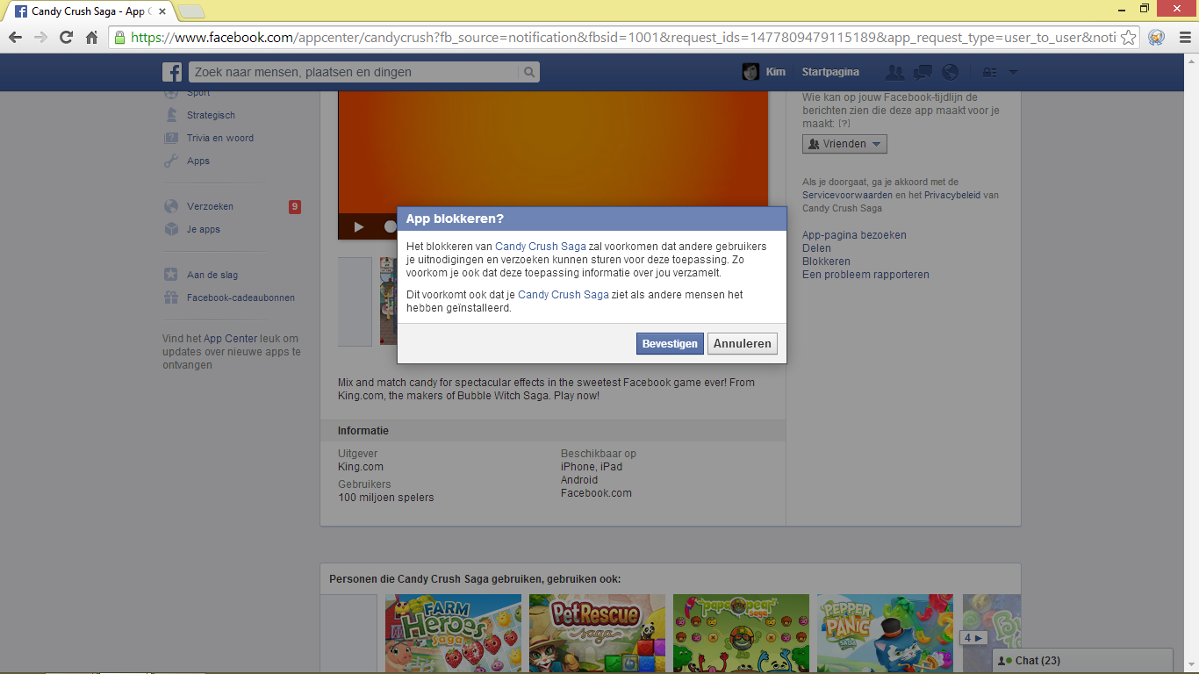Viewport: 1199px width, 674px height.
Task: Click App-pagina bezoeken
Action: pyautogui.click(x=854, y=235)
